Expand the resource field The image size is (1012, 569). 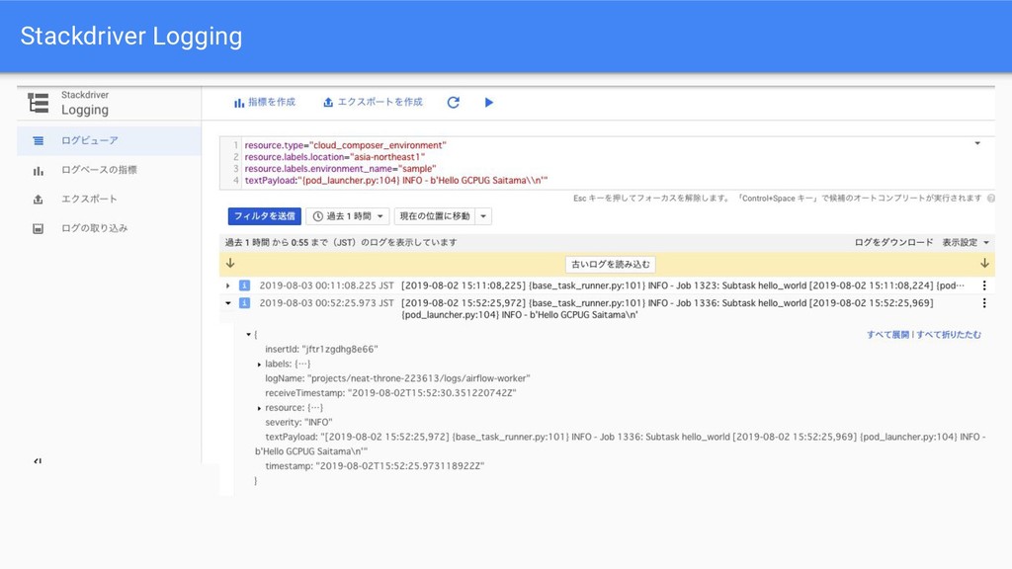click(260, 408)
